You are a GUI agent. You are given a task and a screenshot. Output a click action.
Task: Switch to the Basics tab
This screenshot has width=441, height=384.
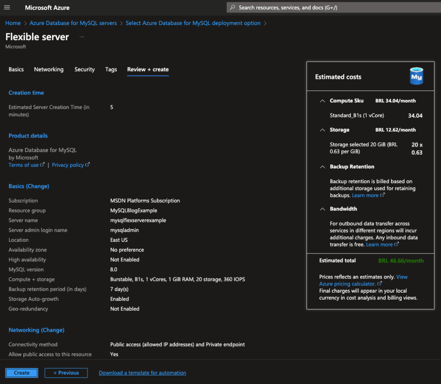[x=16, y=69]
